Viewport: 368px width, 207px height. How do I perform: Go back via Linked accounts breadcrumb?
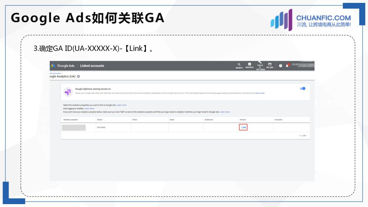[x=56, y=73]
